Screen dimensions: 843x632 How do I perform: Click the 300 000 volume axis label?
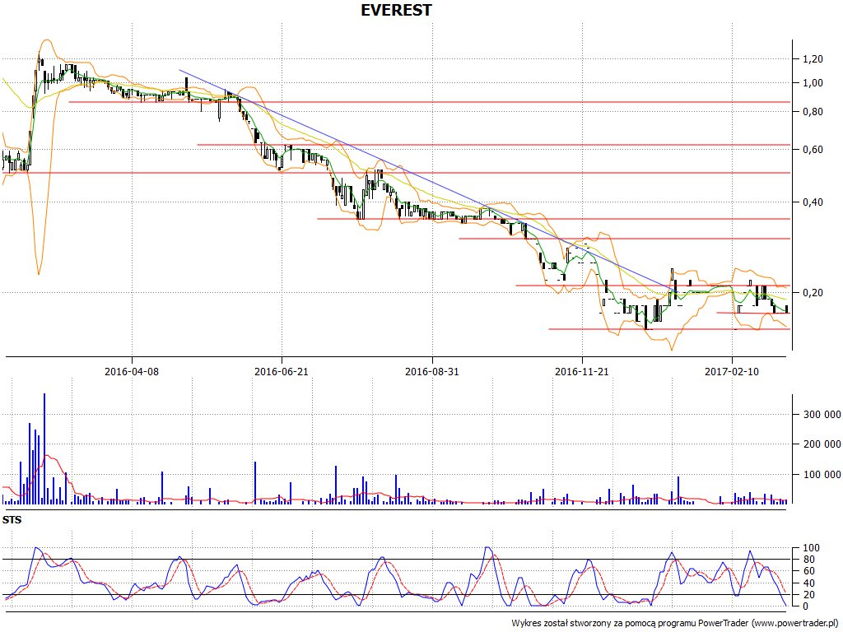click(x=822, y=415)
